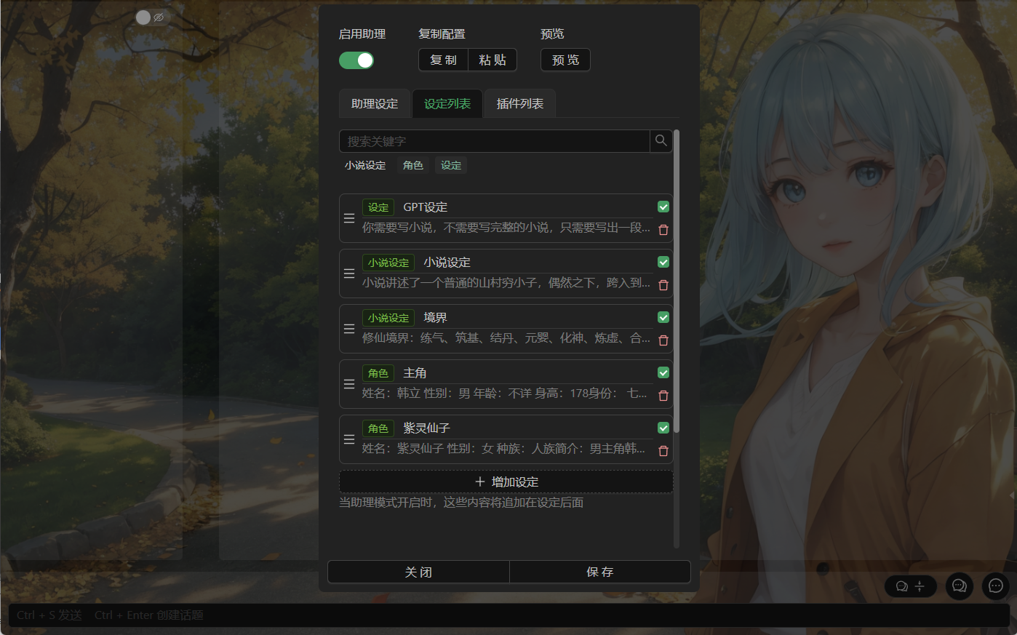Click the drag handle of 主角 row
Viewport: 1017px width, 635px height.
(x=349, y=384)
